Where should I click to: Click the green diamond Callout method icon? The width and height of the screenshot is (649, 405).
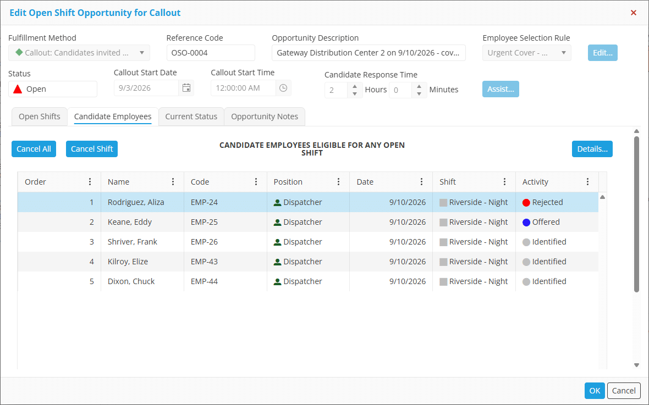pyautogui.click(x=19, y=53)
